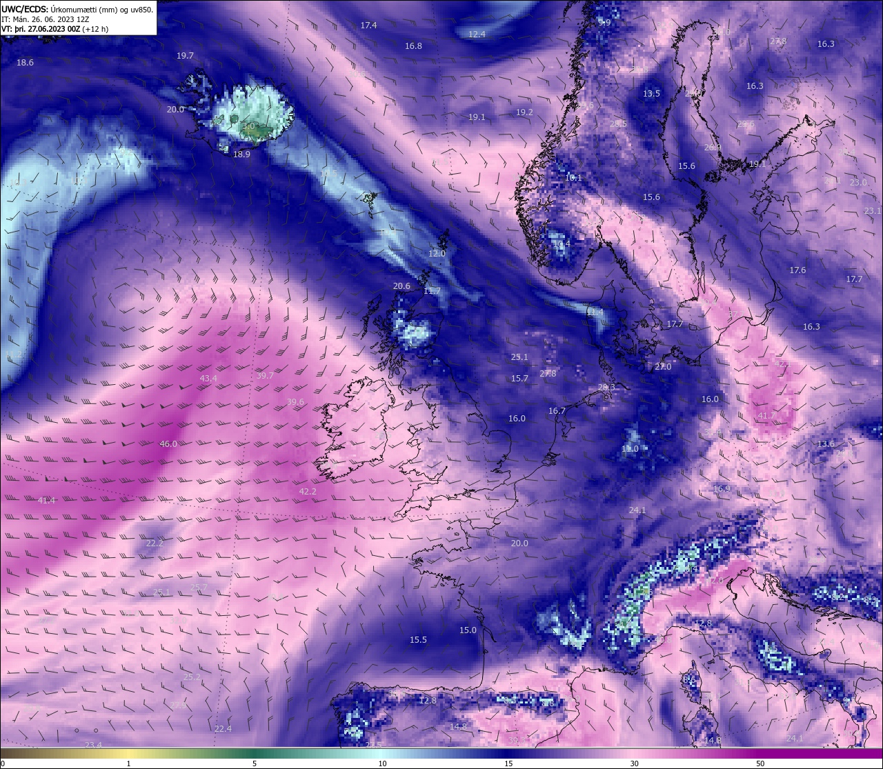This screenshot has width=883, height=769.
Task: Click the 12.0 value near Shetland
Action: coord(437,254)
